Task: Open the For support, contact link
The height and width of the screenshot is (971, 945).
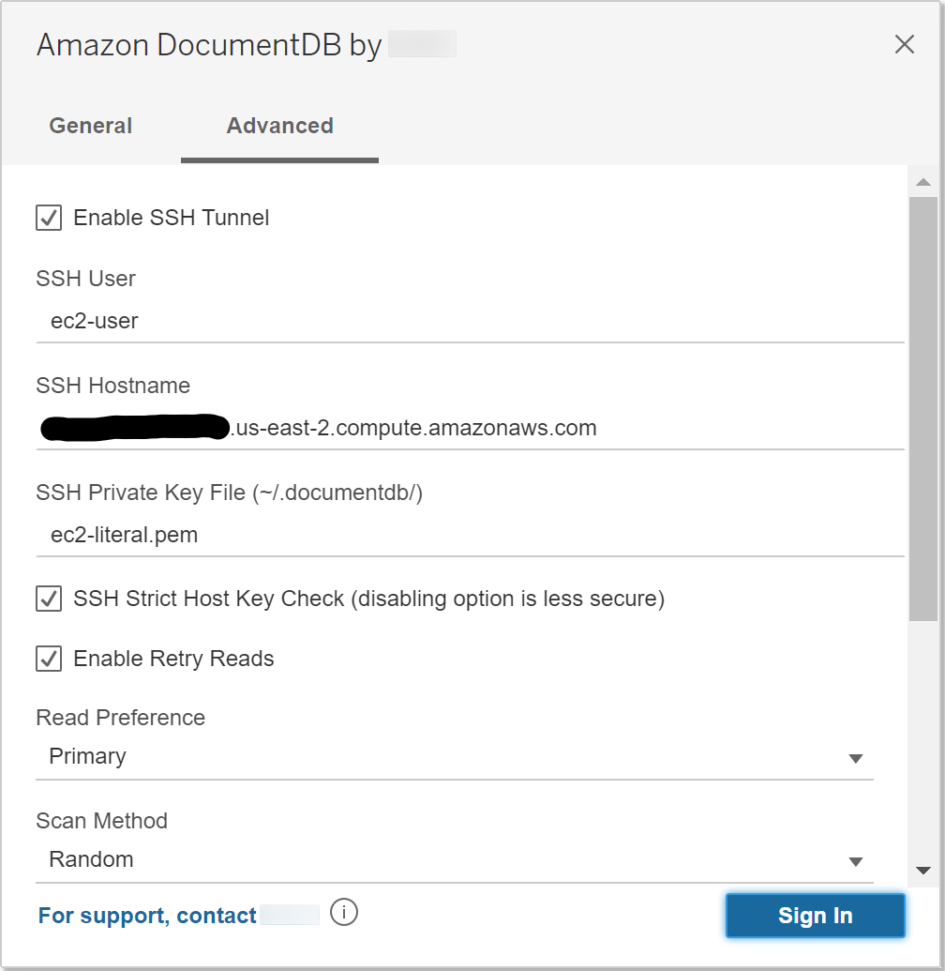Action: pyautogui.click(x=147, y=916)
